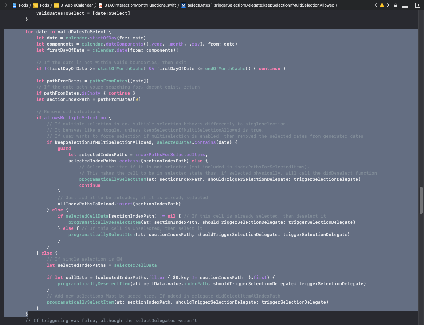The image size is (424, 325).
Task: Click the Swift file icon in jump bar
Action: pos(101,5)
